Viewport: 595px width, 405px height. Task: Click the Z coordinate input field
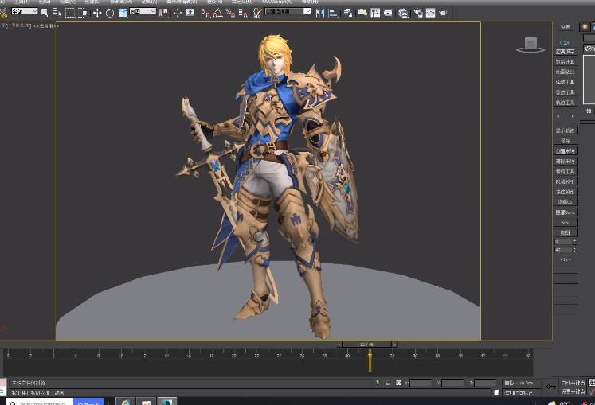[x=485, y=383]
